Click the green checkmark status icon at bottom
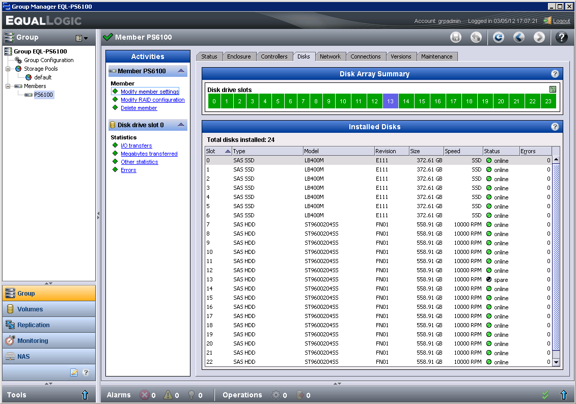Screen dimensions: 576x404 tap(545, 395)
